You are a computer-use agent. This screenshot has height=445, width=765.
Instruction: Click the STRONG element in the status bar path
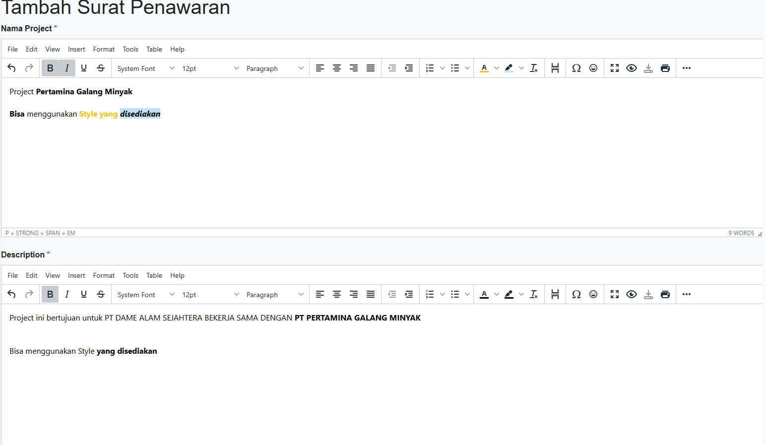(27, 233)
